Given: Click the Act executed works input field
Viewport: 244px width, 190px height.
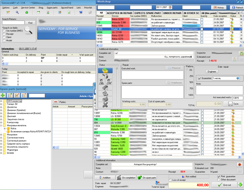Looking at the screenshot, I should [x=238, y=98].
